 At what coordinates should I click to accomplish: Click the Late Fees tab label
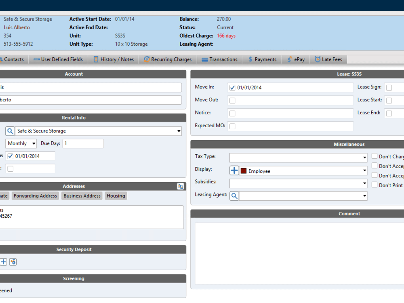(332, 59)
